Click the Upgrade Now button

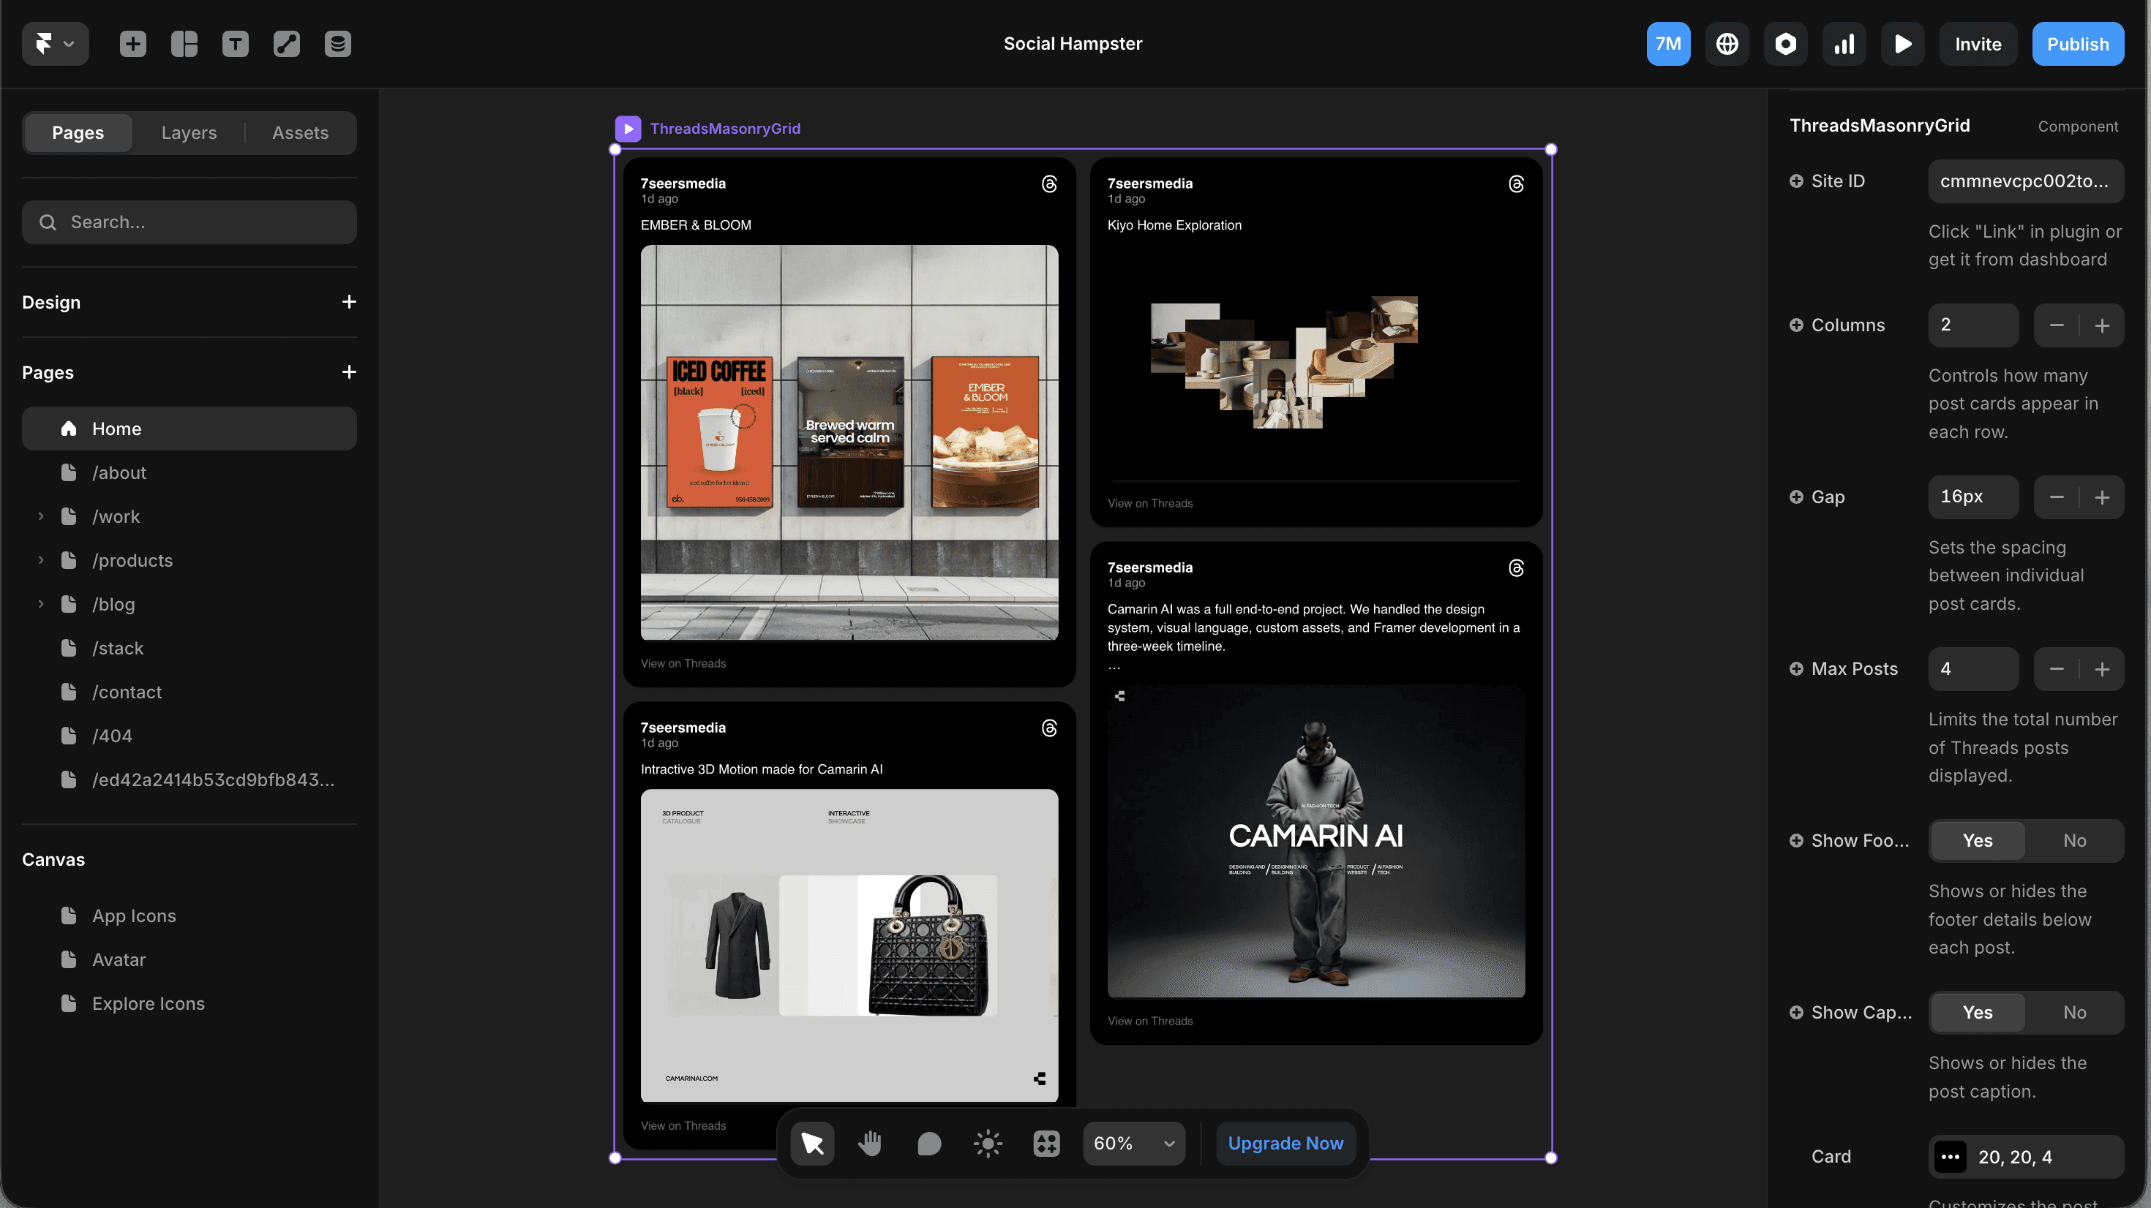(1285, 1143)
